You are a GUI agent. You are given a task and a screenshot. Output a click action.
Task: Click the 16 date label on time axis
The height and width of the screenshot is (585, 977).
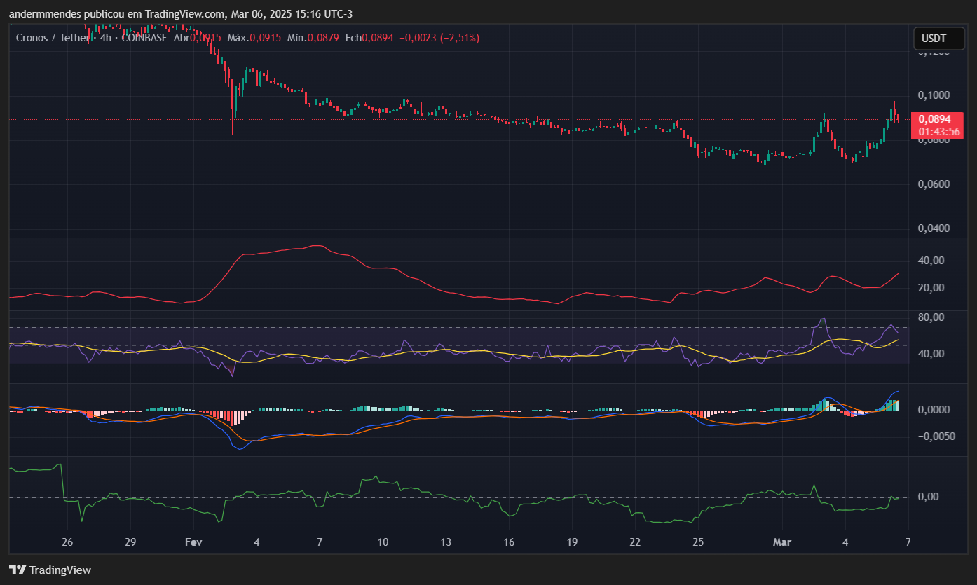[509, 542]
